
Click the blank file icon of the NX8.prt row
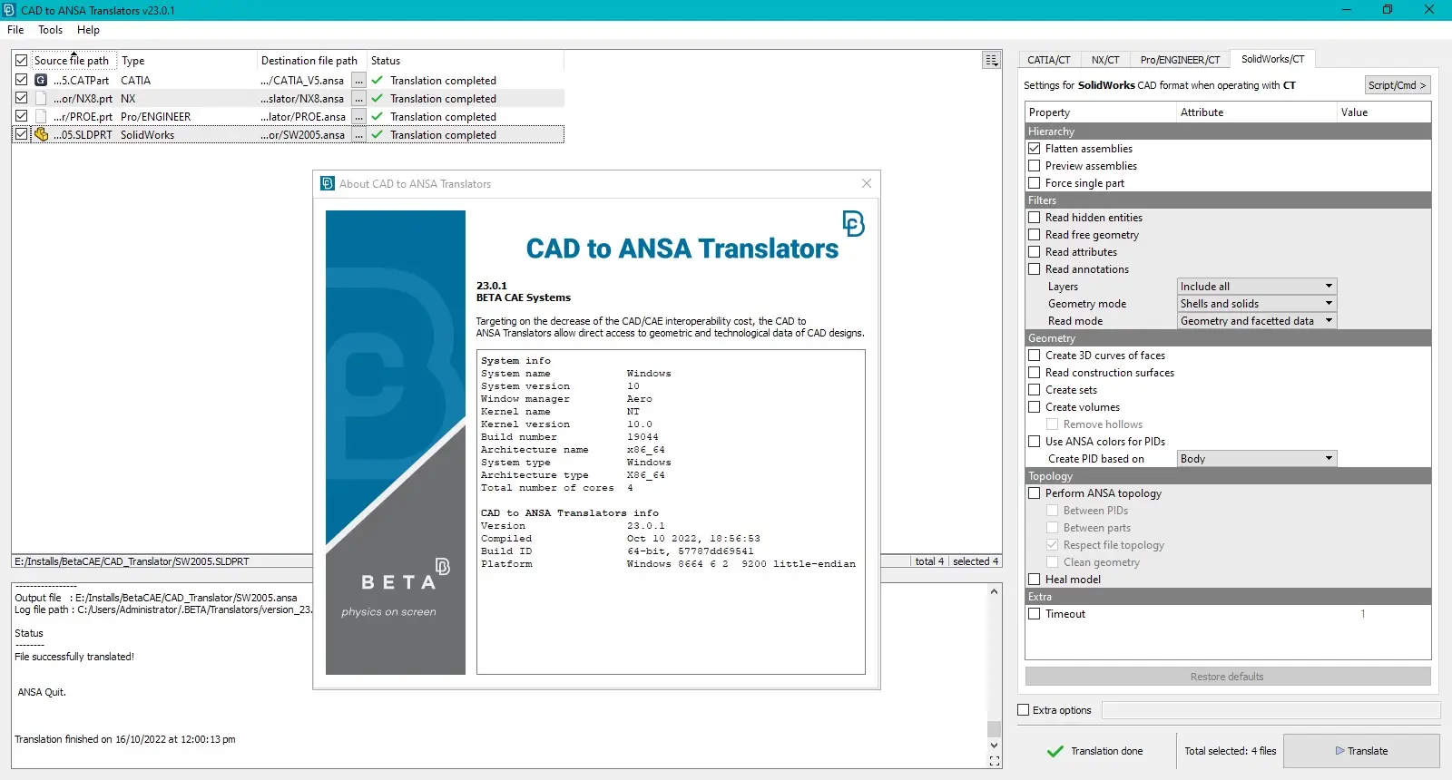click(41, 98)
